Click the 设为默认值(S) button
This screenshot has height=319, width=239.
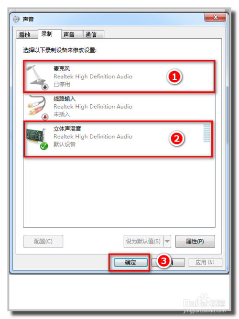point(143,242)
